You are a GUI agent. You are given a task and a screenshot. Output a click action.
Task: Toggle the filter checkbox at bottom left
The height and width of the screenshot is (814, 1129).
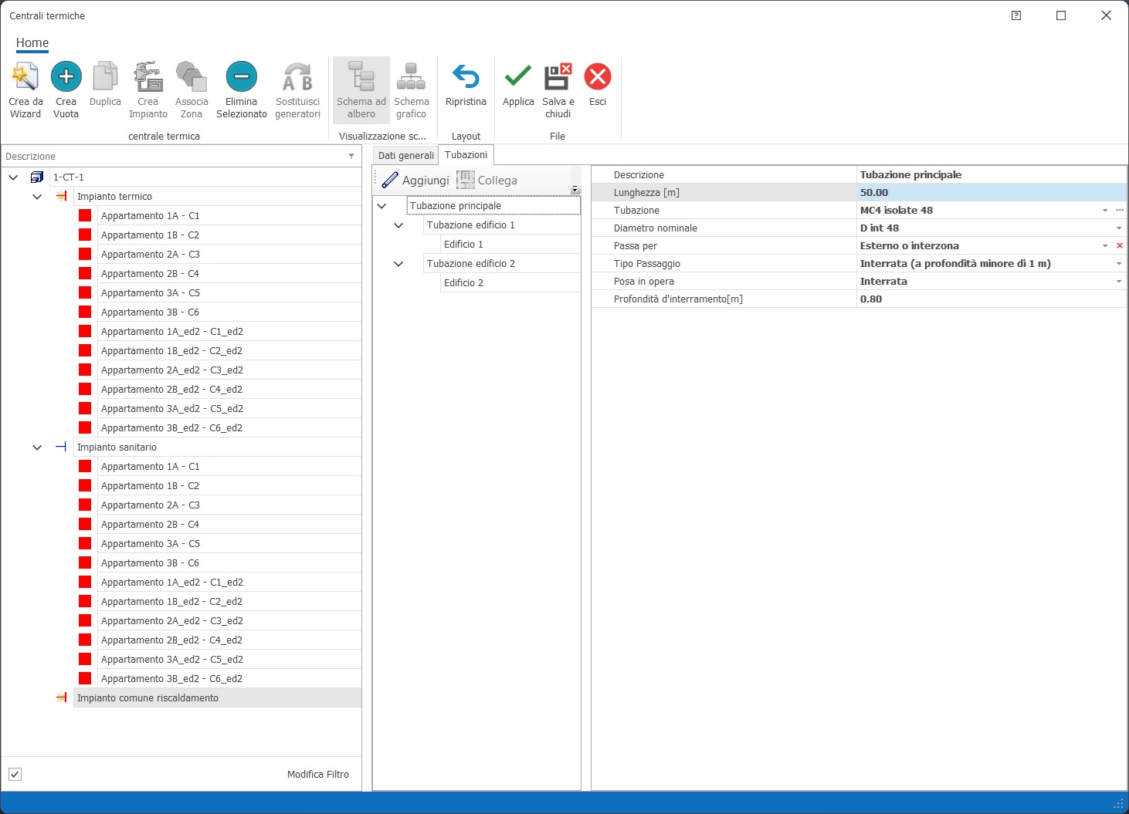point(15,774)
